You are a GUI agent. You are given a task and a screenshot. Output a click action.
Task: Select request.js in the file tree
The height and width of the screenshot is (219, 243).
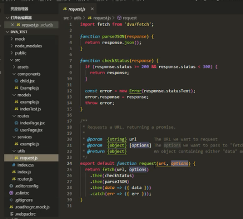31,158
